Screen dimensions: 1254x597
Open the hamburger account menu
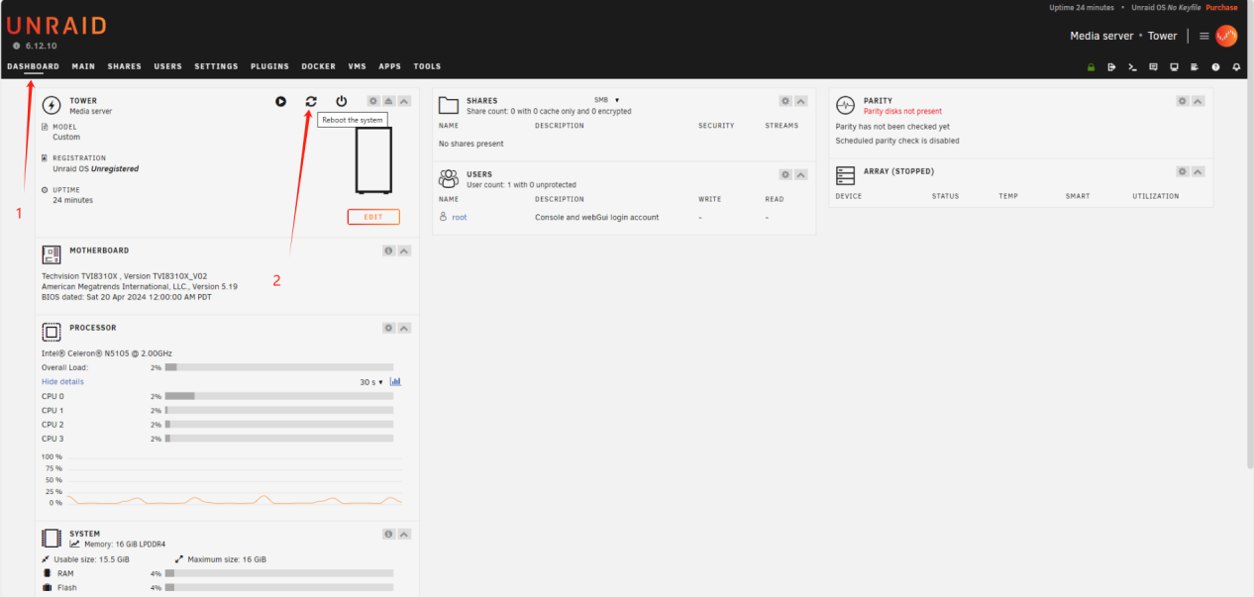click(x=1204, y=36)
